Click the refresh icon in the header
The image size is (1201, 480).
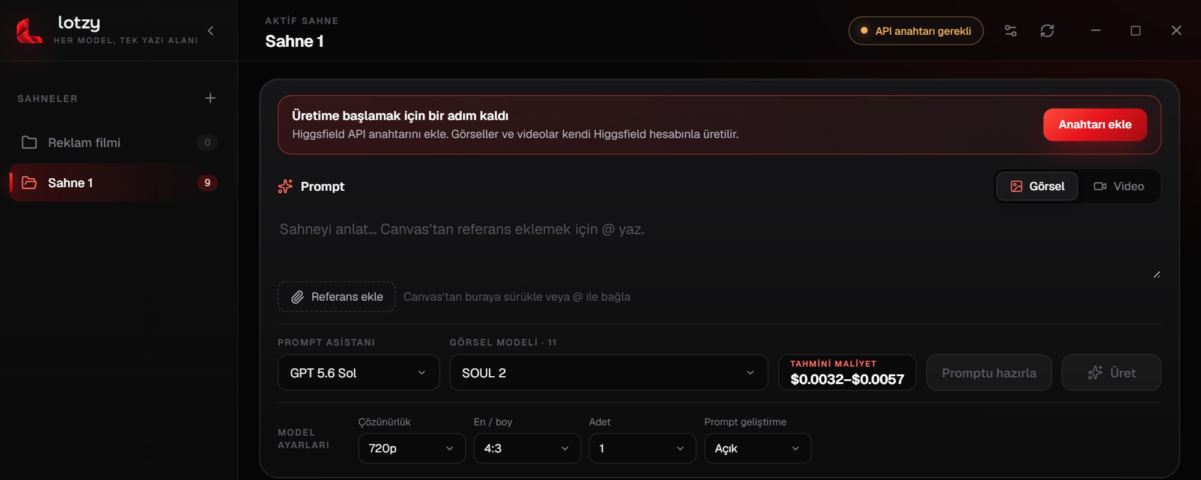coord(1047,31)
